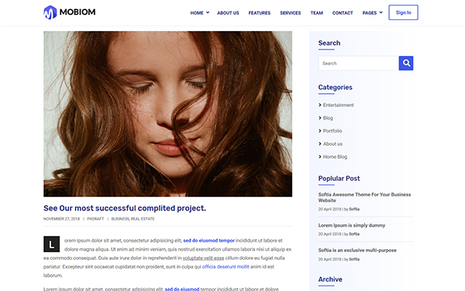Screen dimensions: 465x291
Task: Open the Contact menu item
Action: [343, 12]
